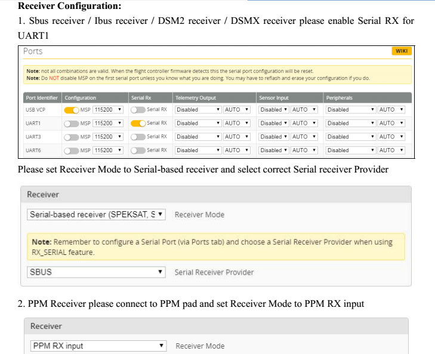Click the Port Identifier column header
Viewport: 435px width, 354px height.
coord(42,98)
